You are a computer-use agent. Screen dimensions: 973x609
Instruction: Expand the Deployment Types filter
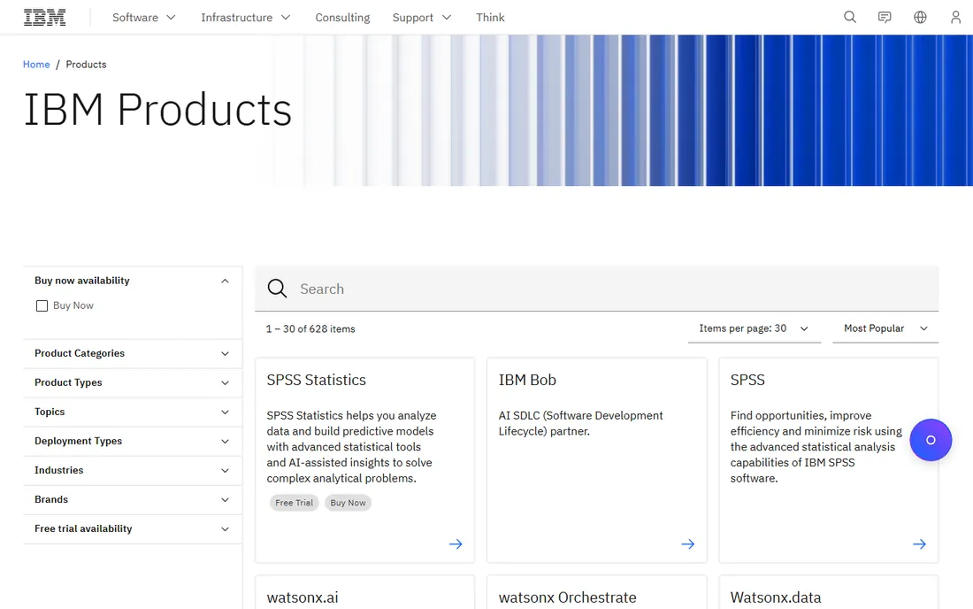click(132, 441)
